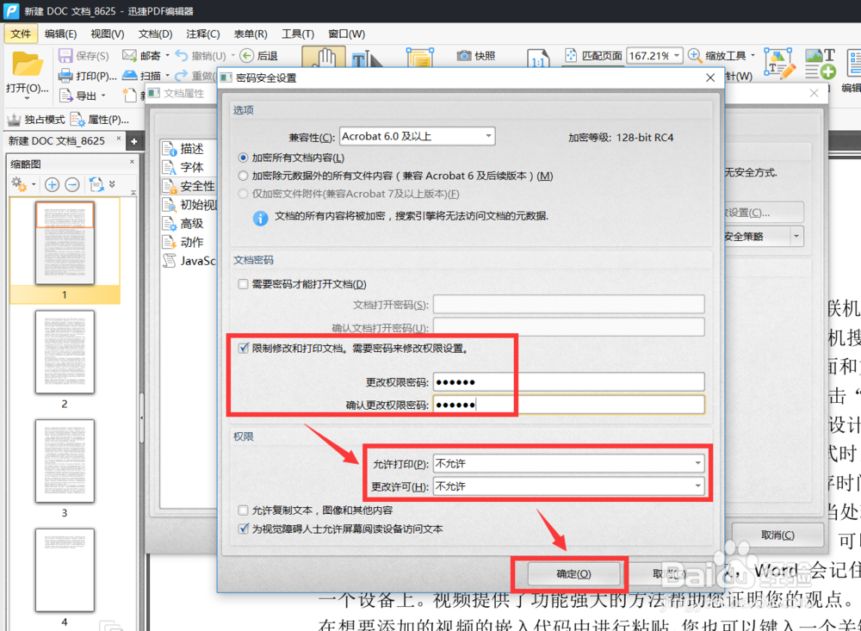This screenshot has width=861, height=631.
Task: Expand thumbnail toolbar overflow chevron
Action: tap(113, 184)
